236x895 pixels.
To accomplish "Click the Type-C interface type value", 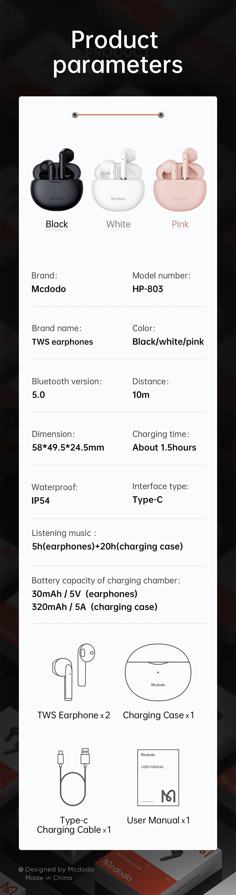I will pyautogui.click(x=148, y=500).
